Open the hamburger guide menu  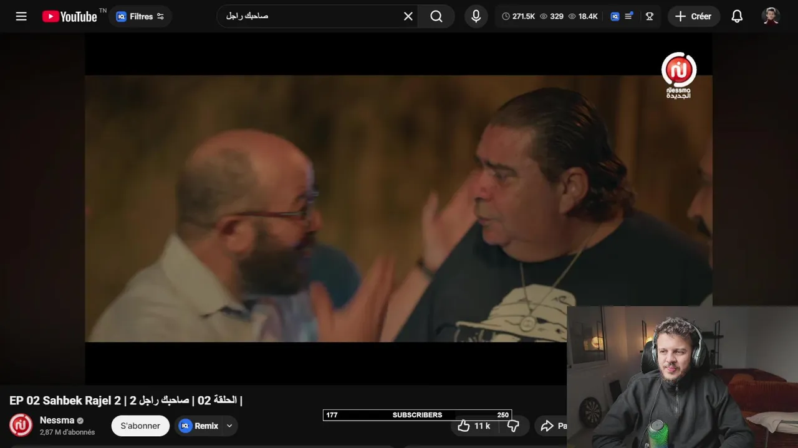tap(21, 16)
